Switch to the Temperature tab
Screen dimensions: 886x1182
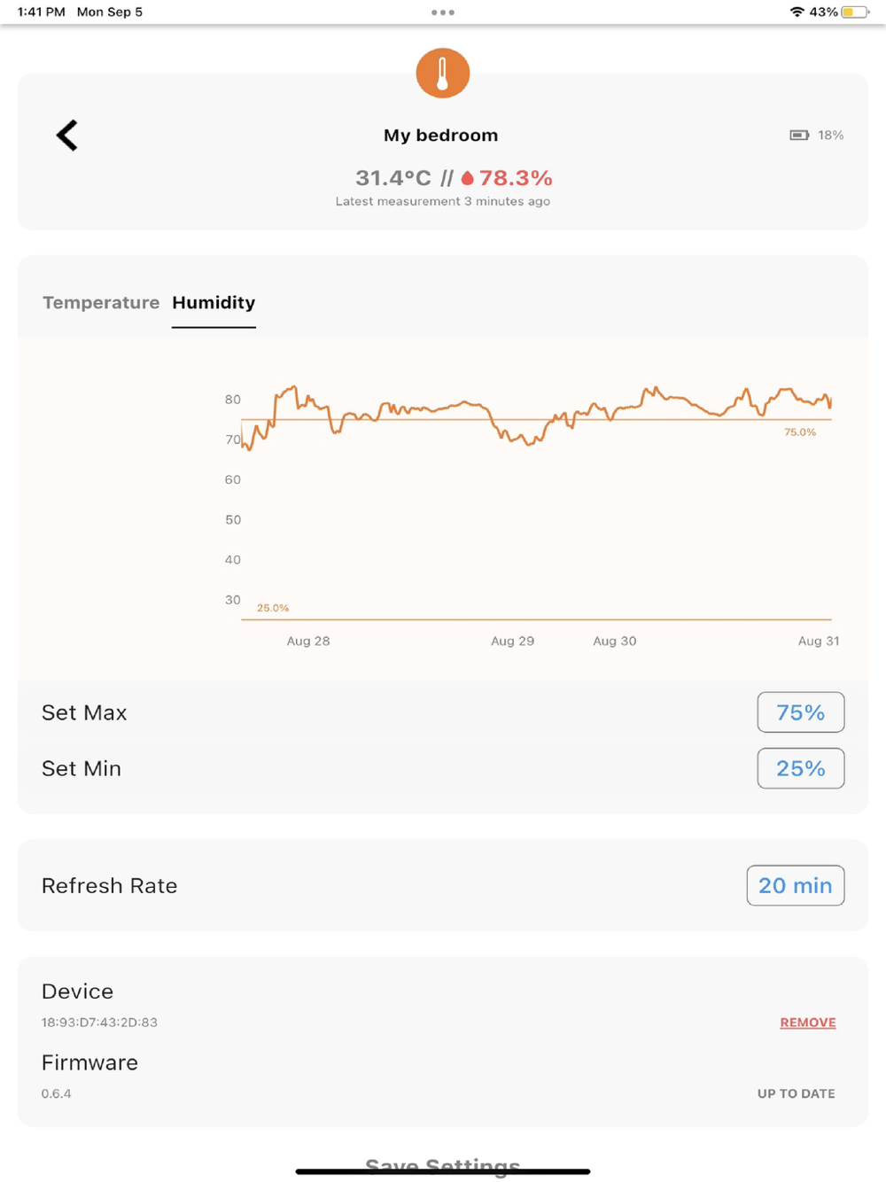[x=101, y=303]
